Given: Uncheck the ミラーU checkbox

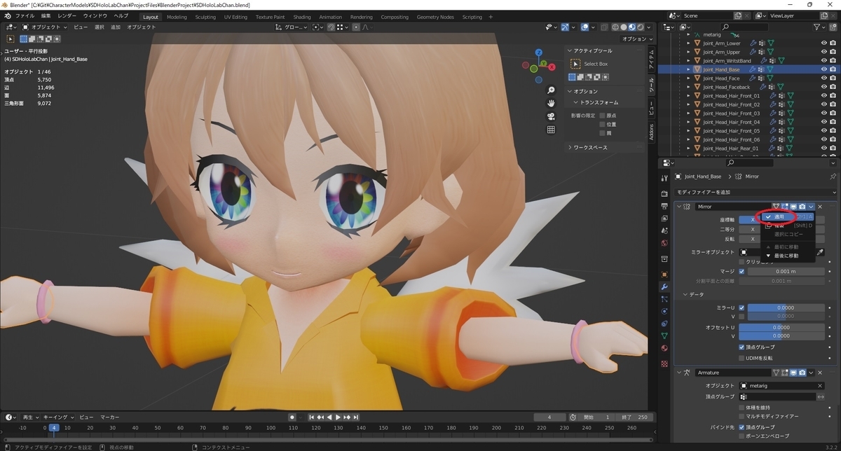Looking at the screenshot, I should [x=741, y=307].
